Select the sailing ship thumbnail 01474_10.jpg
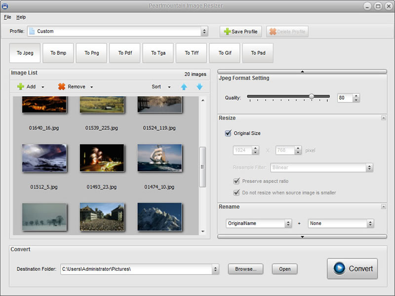The image size is (395, 296). coord(159,158)
